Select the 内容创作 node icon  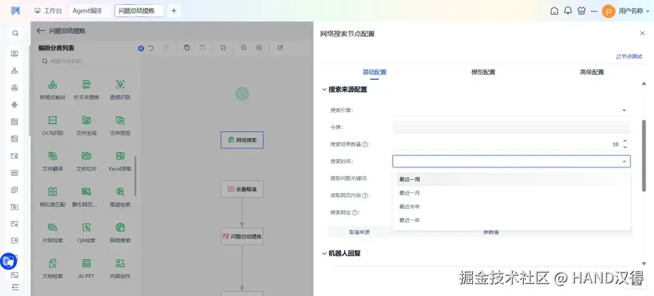pyautogui.click(x=120, y=263)
